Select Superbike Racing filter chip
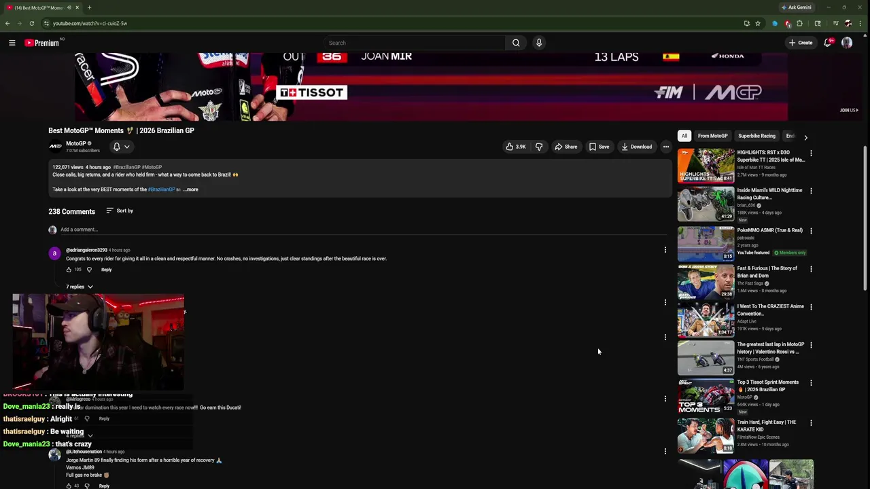Screen dimensions: 870x489 (x=756, y=136)
